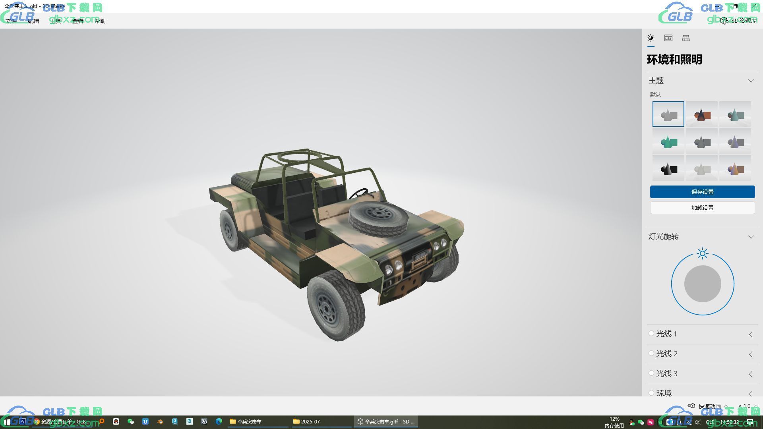Click the Save Settings (保存设置) button
Screen dimensions: 763x429
pos(702,192)
